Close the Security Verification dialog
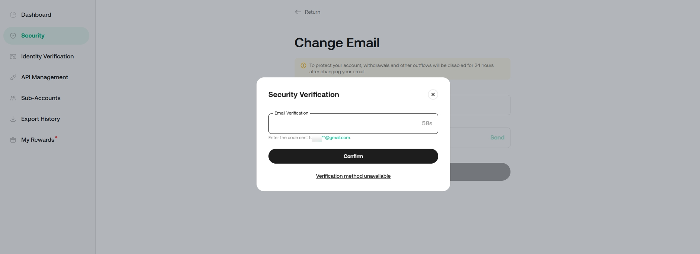The height and width of the screenshot is (254, 700). 433,94
